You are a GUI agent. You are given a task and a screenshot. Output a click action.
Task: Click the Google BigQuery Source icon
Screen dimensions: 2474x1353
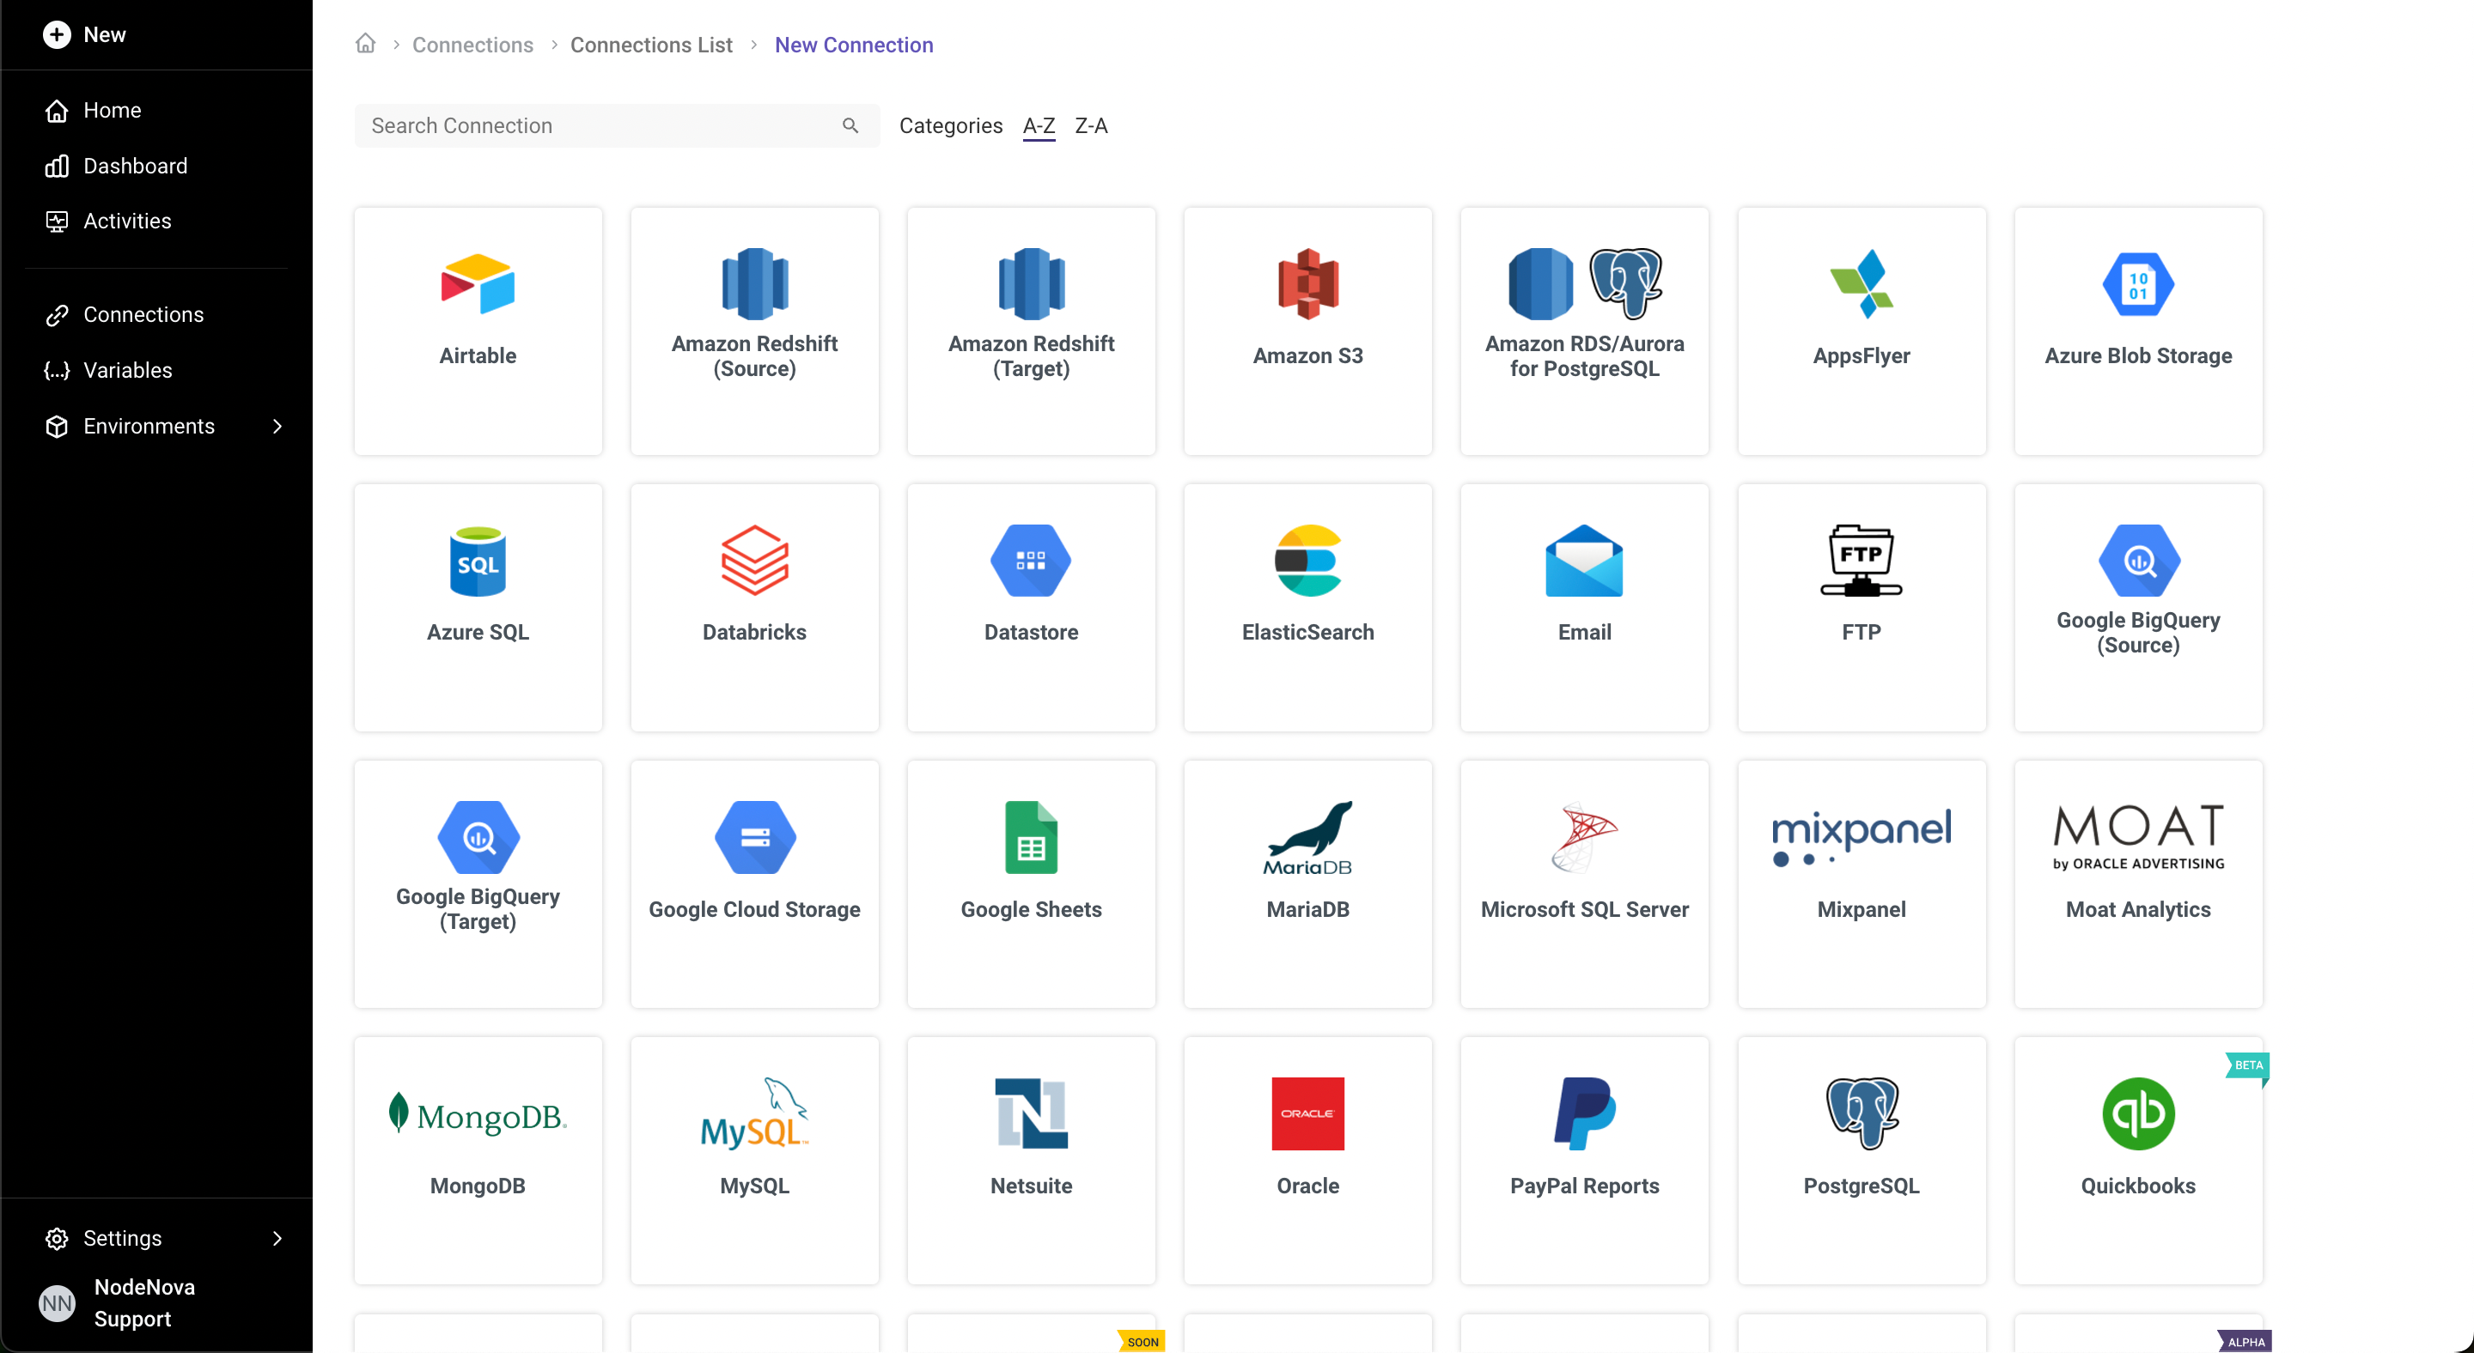[x=2137, y=560]
